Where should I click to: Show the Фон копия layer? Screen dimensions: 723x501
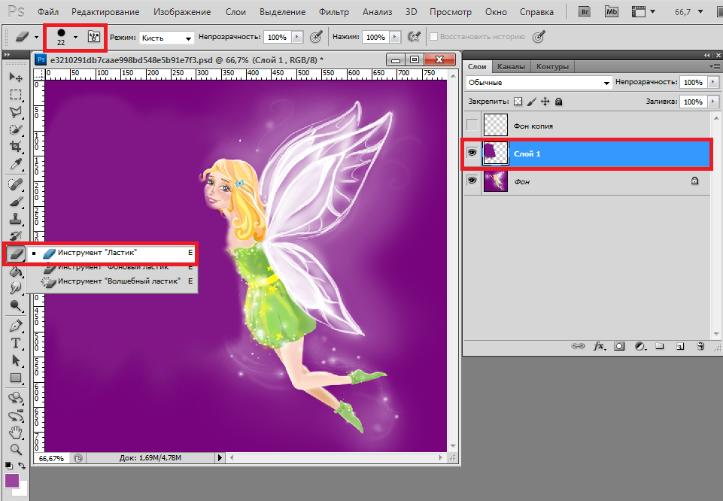[472, 125]
